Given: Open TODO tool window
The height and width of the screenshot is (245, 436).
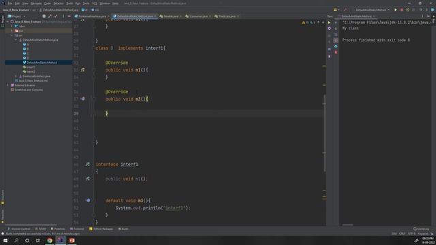Looking at the screenshot, I should [41, 229].
